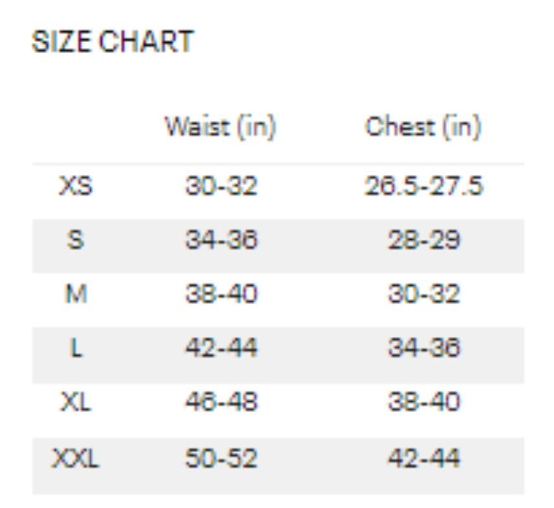The image size is (554, 508).
Task: Click the XL waist value 46-48
Action: pos(221,403)
